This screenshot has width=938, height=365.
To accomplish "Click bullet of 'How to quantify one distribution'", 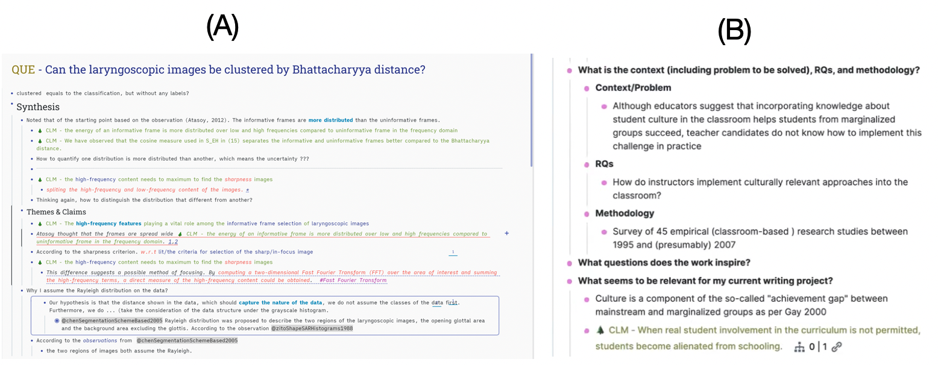I will coord(31,158).
